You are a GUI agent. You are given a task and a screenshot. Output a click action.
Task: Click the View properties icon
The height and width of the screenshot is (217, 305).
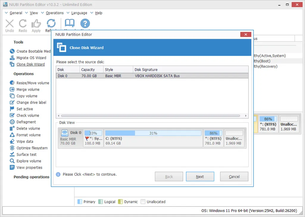click(x=12, y=167)
